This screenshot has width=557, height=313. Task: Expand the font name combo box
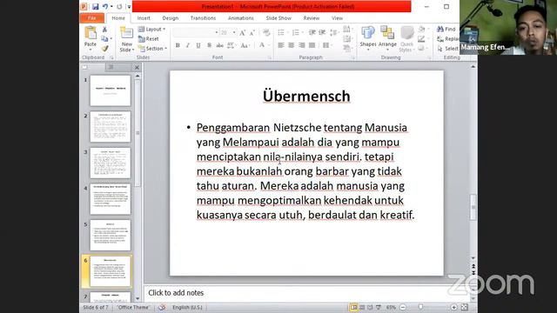click(x=217, y=33)
